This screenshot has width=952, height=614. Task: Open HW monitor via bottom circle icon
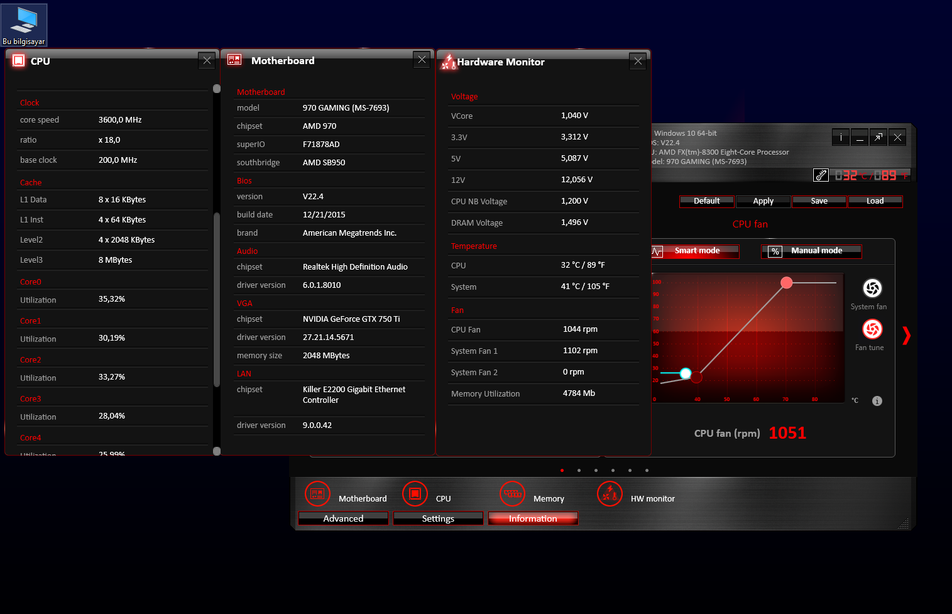pyautogui.click(x=610, y=494)
